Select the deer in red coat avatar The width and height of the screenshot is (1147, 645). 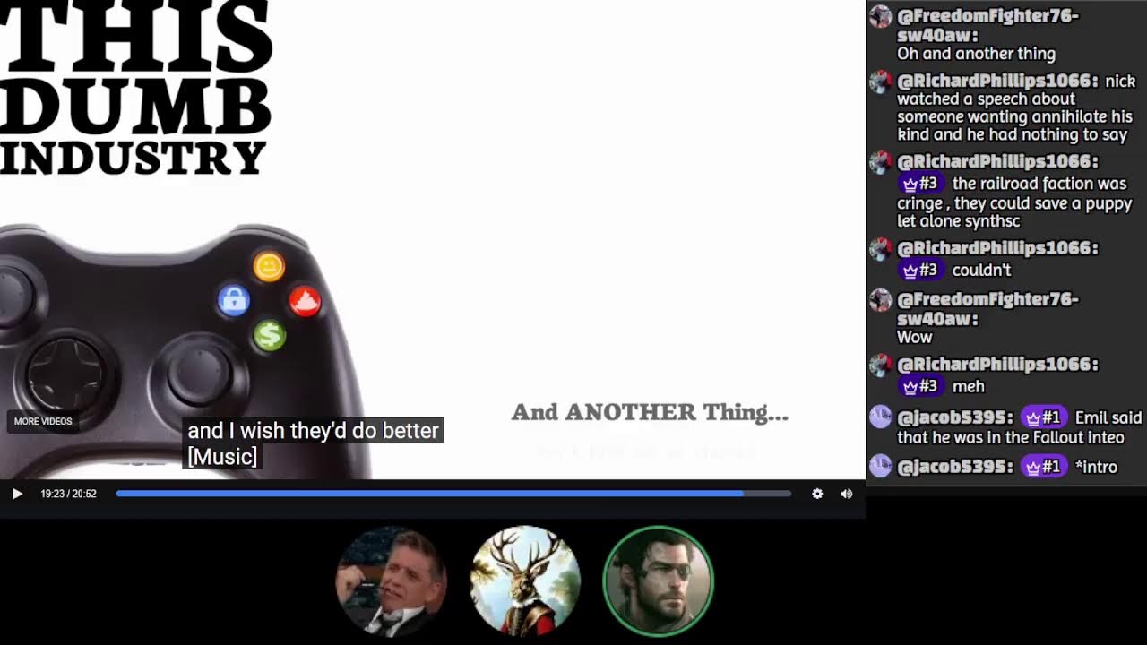coord(525,580)
